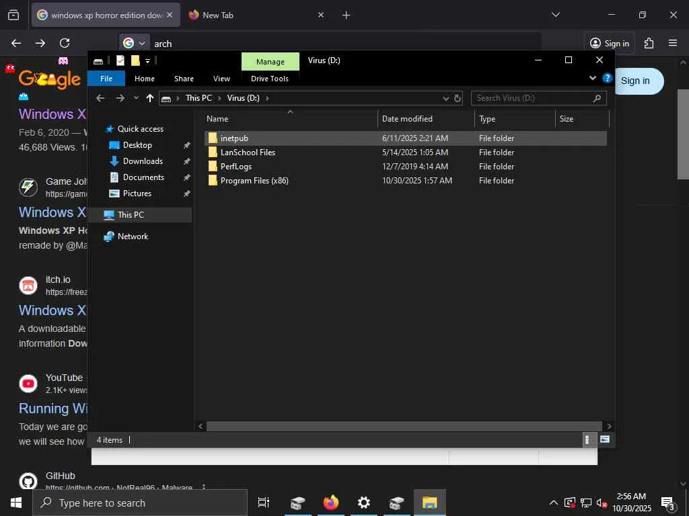689x516 pixels.
Task: Click the Firefox toolbar Sign in button
Action: point(610,43)
